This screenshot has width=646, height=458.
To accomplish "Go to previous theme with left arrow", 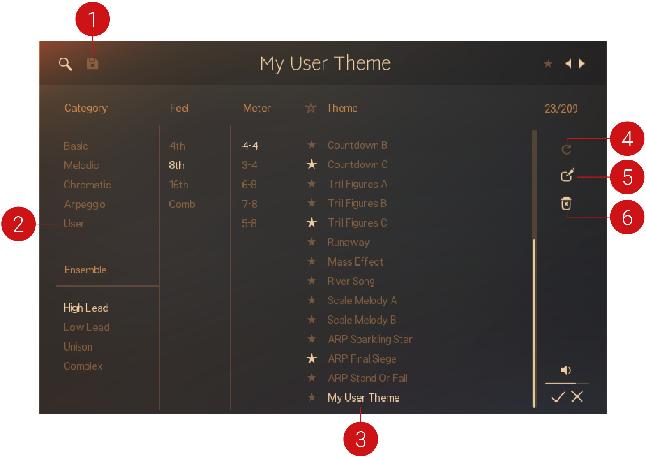I will (568, 63).
